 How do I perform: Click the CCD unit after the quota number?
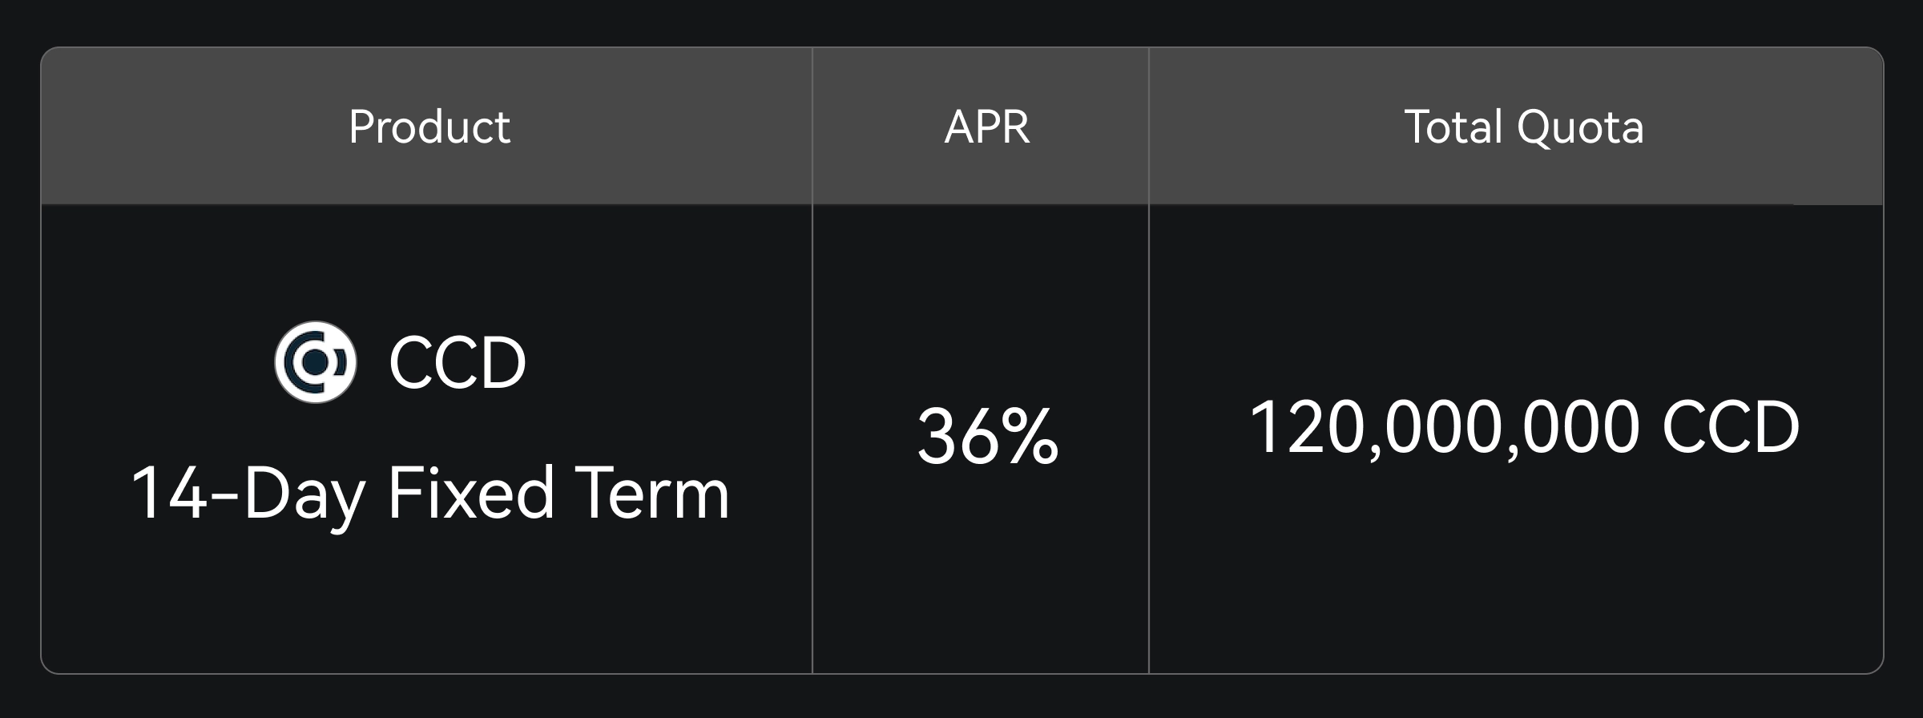[1732, 427]
